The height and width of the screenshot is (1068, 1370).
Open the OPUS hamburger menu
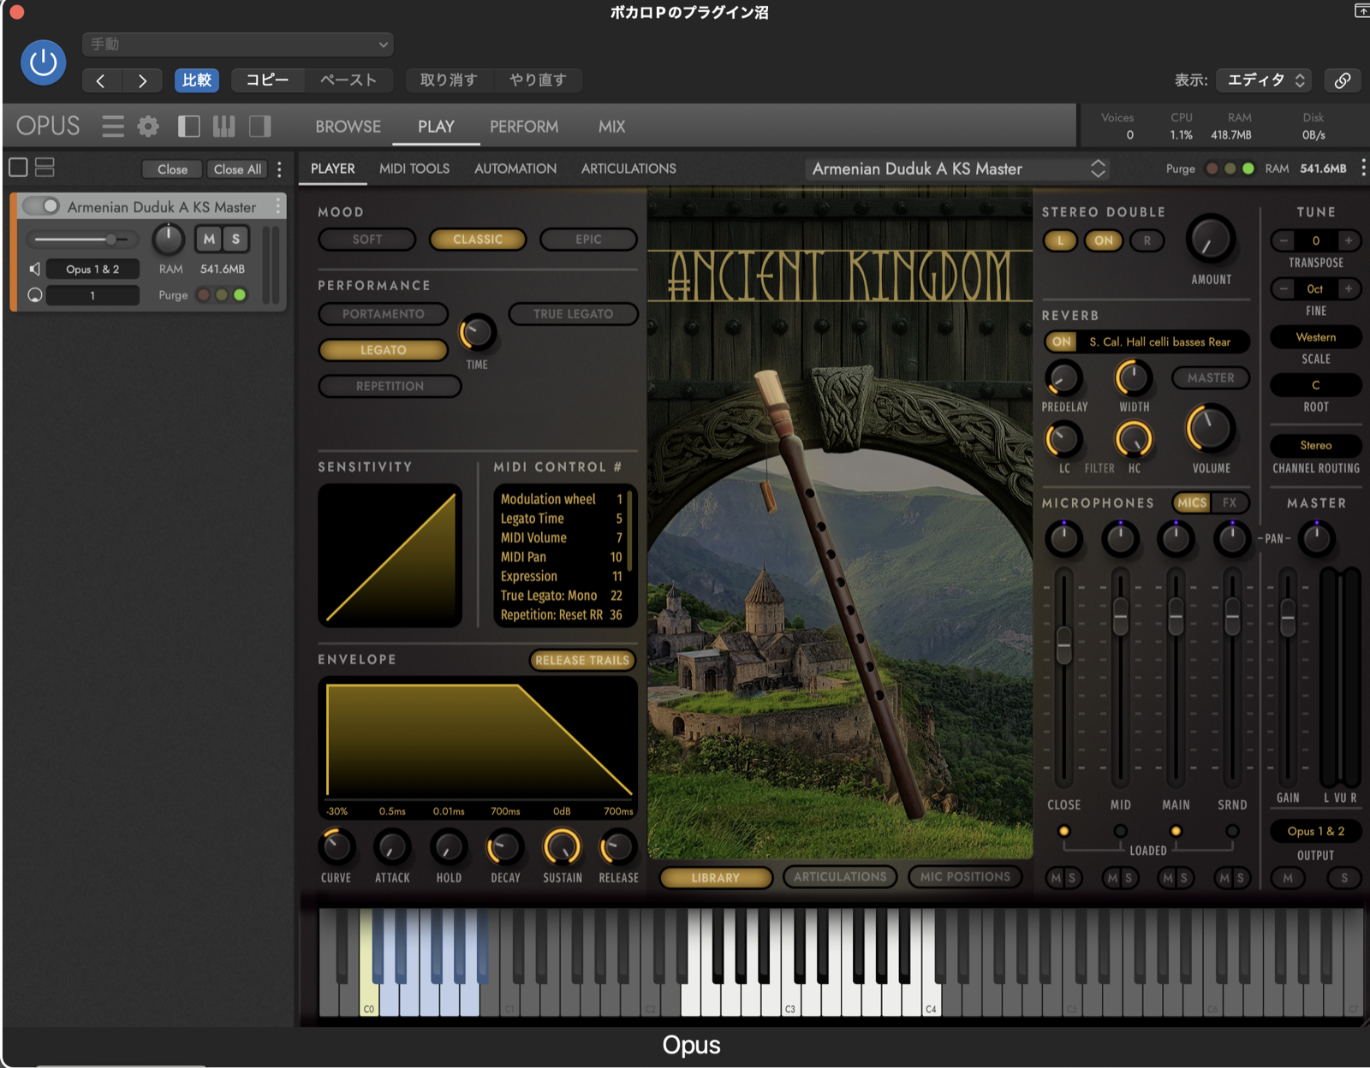[112, 127]
